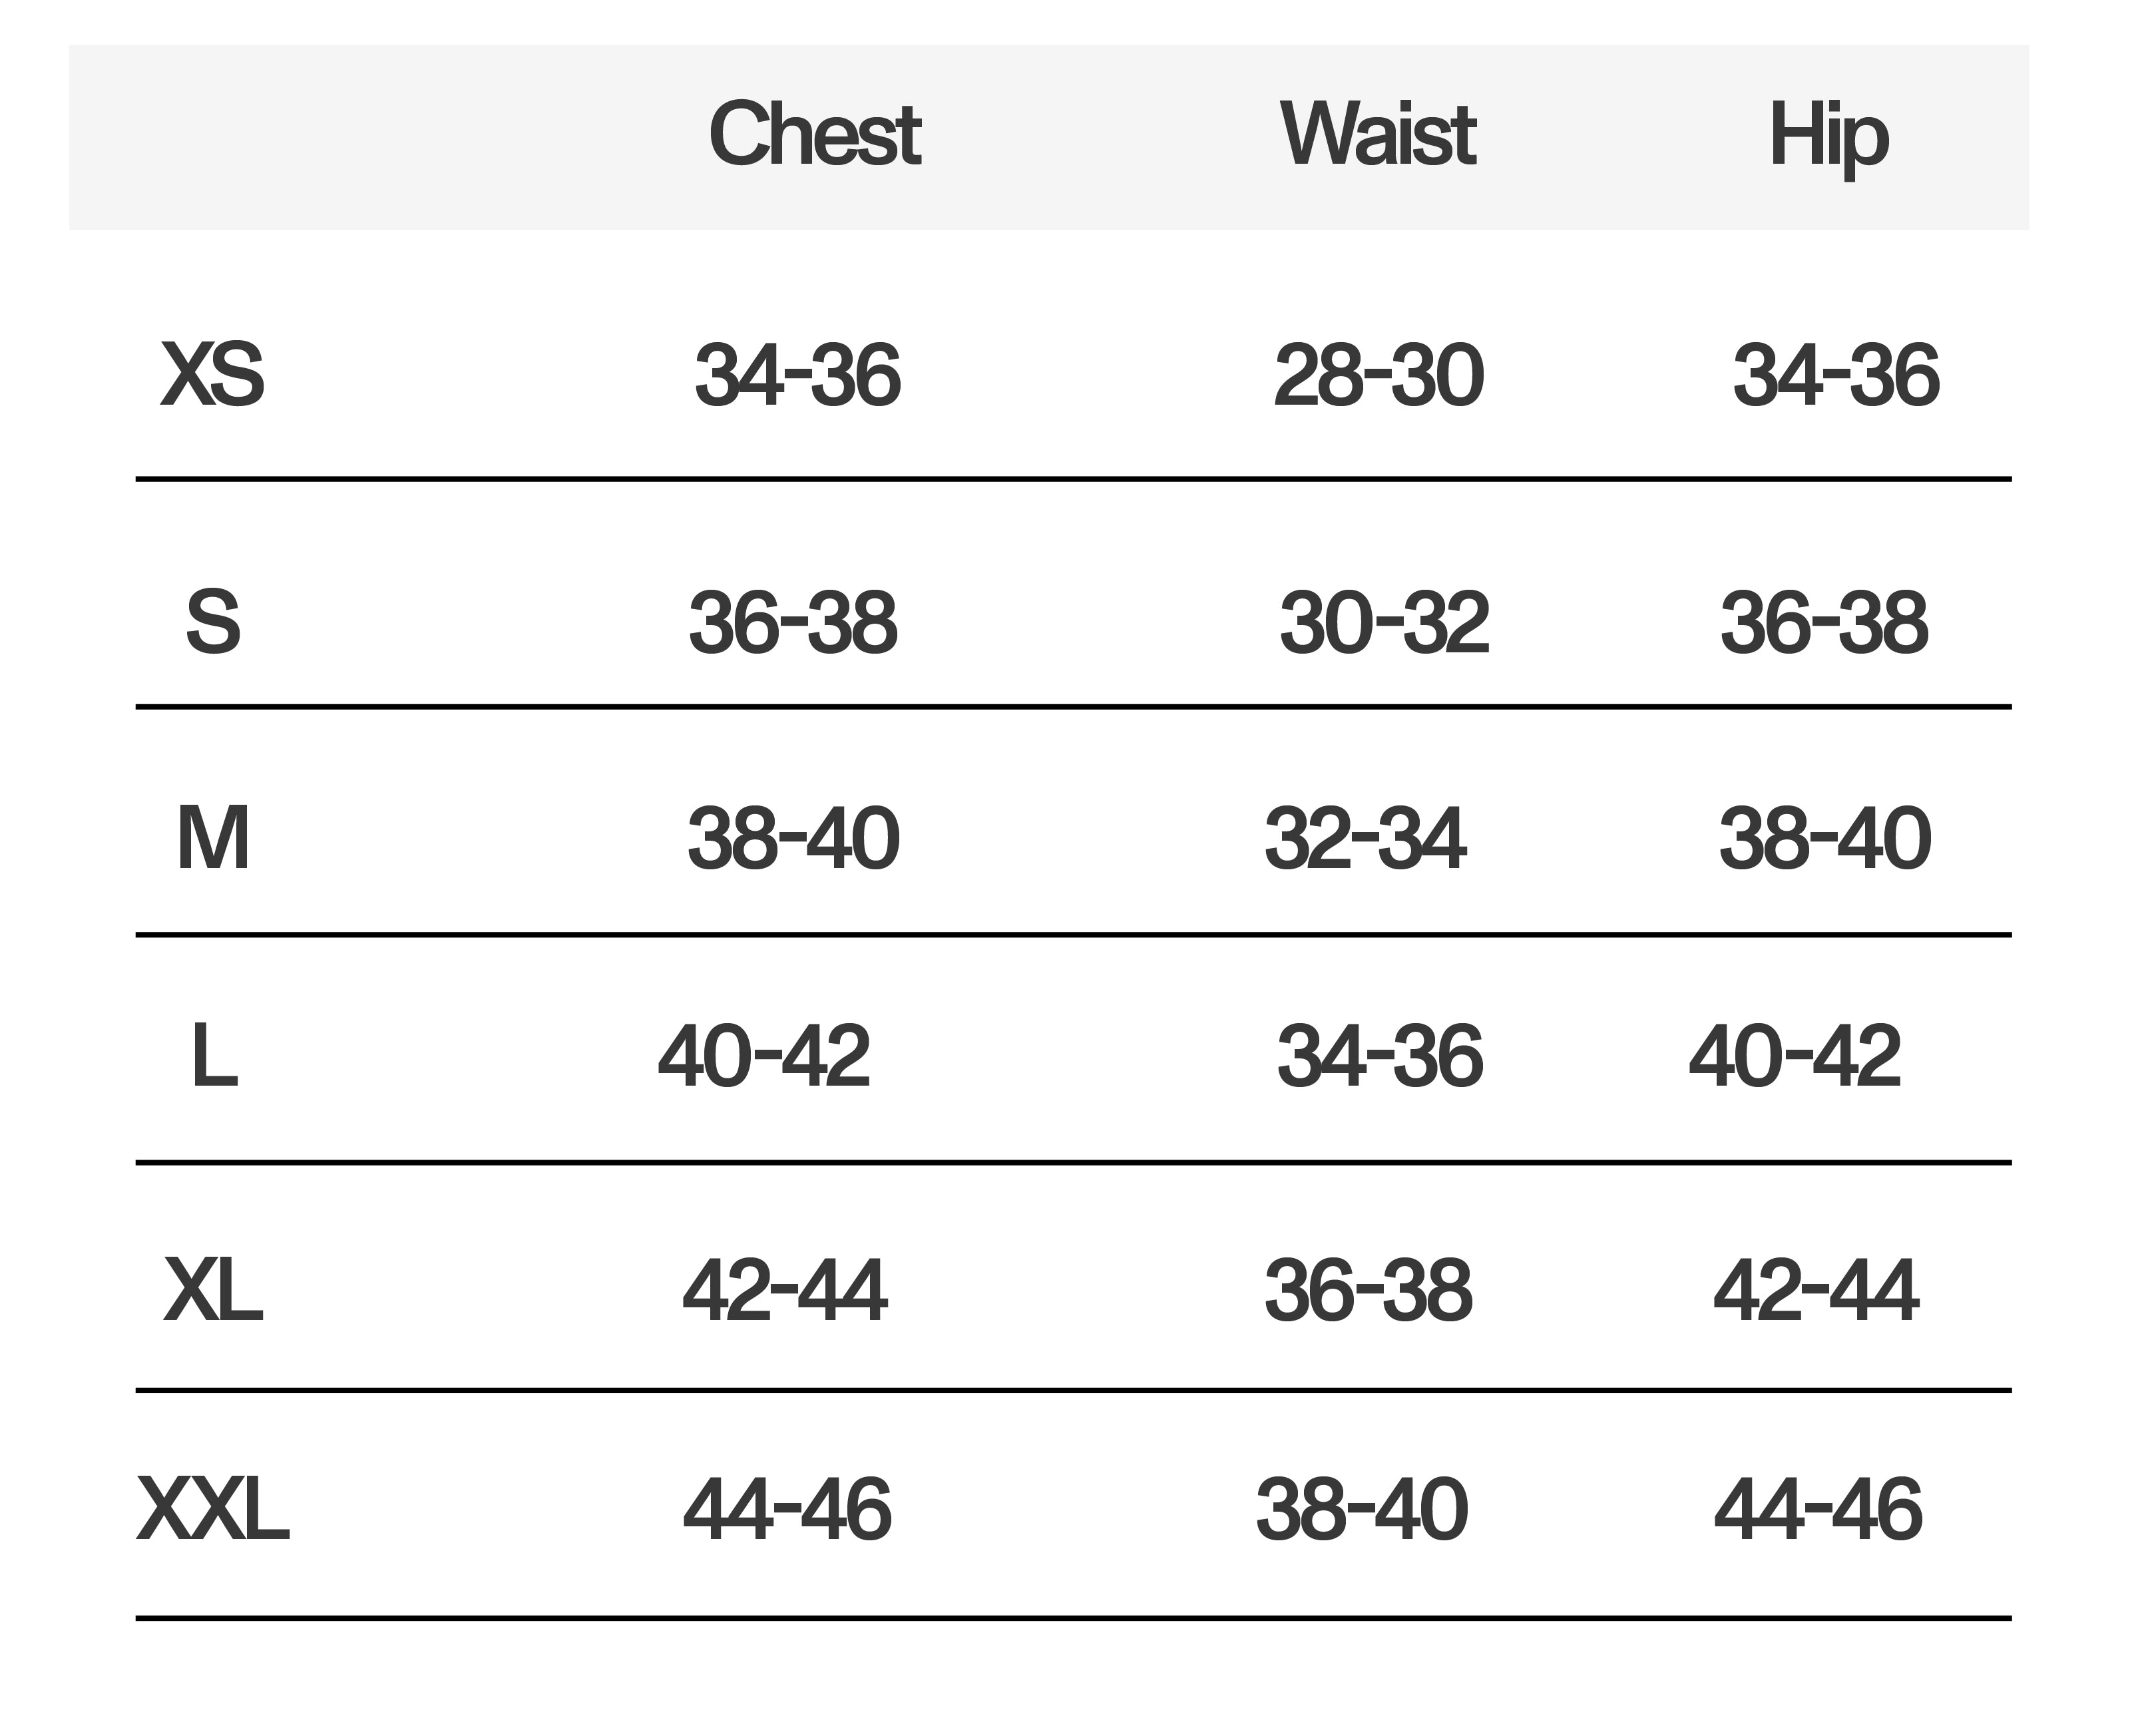Image resolution: width=2134 pixels, height=1736 pixels.
Task: Select the S size row label
Action: pyautogui.click(x=213, y=622)
